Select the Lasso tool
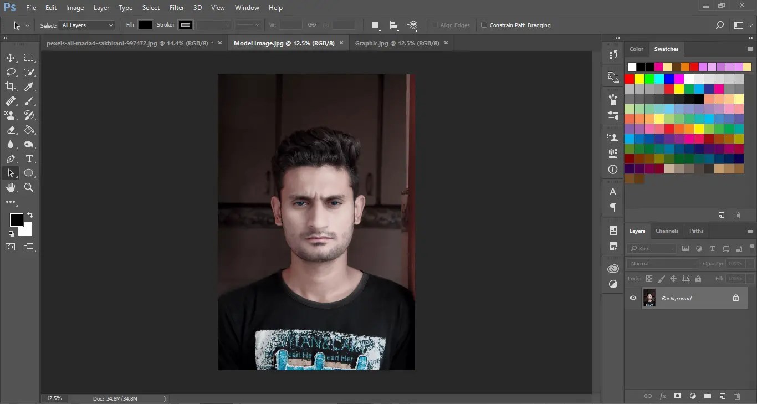 pyautogui.click(x=11, y=72)
